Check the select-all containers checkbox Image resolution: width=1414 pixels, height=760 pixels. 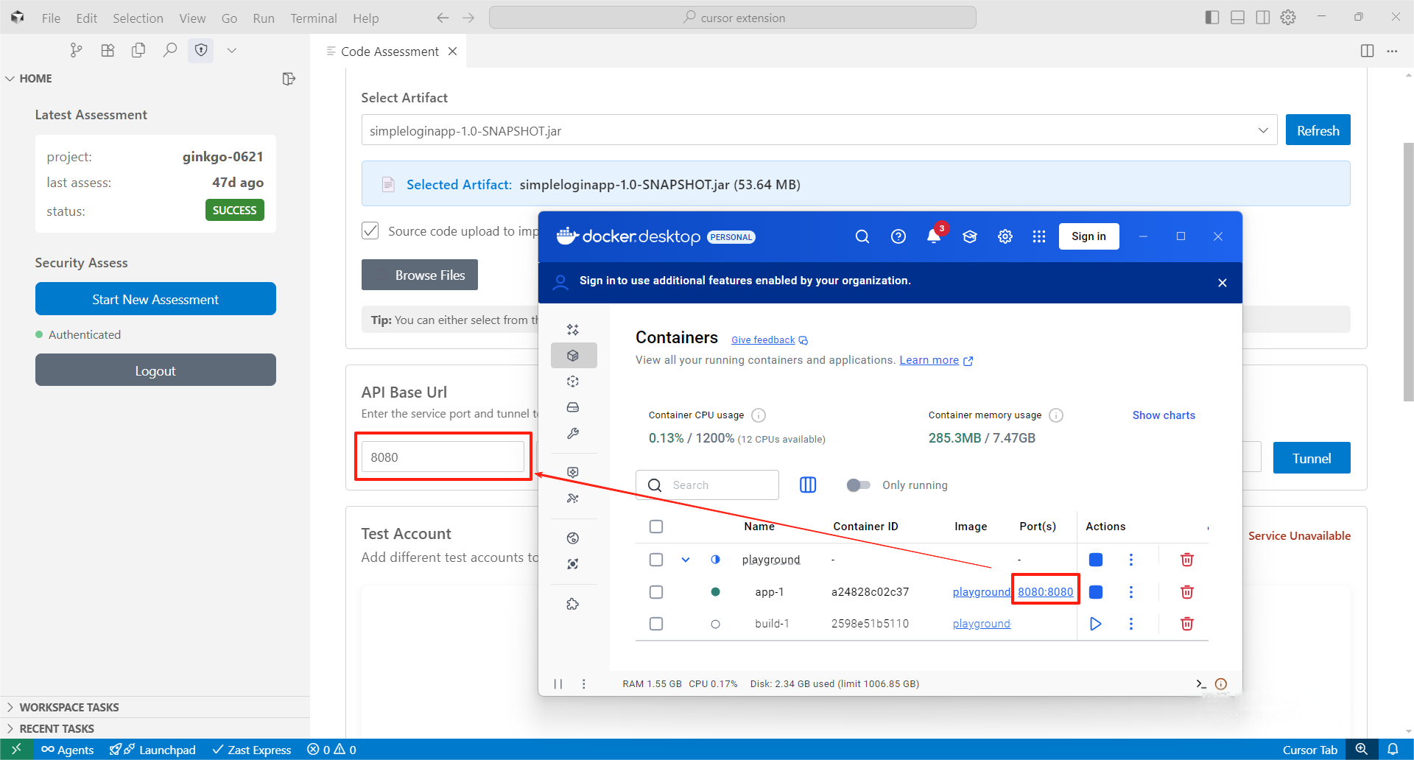(x=656, y=527)
